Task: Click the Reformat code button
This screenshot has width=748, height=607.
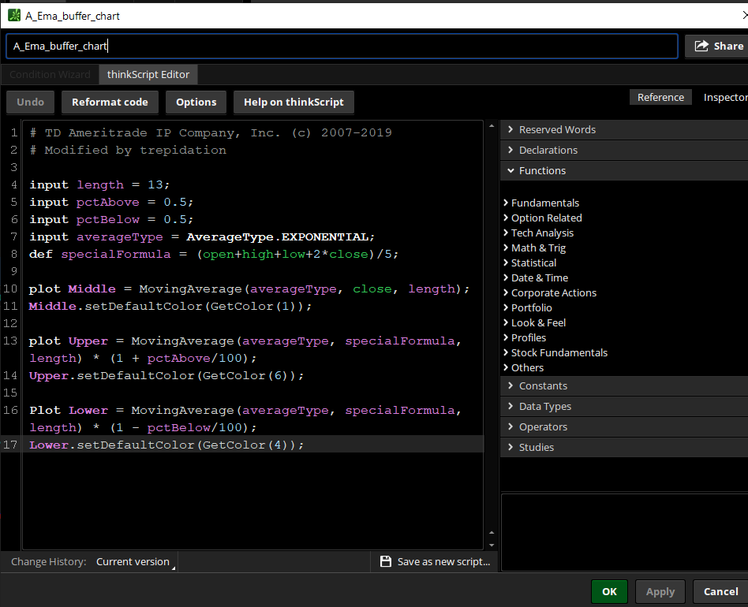Action: coord(110,102)
